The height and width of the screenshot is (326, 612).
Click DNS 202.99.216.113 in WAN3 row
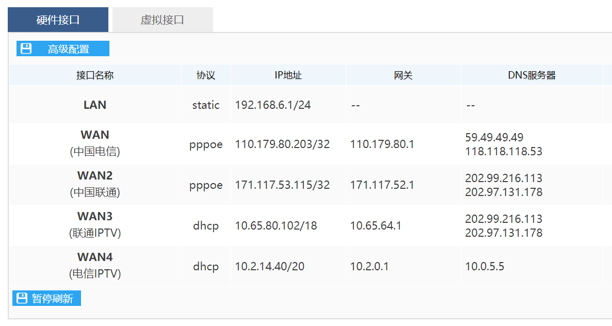pyautogui.click(x=504, y=219)
